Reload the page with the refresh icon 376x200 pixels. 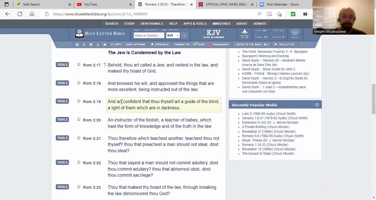(20, 14)
